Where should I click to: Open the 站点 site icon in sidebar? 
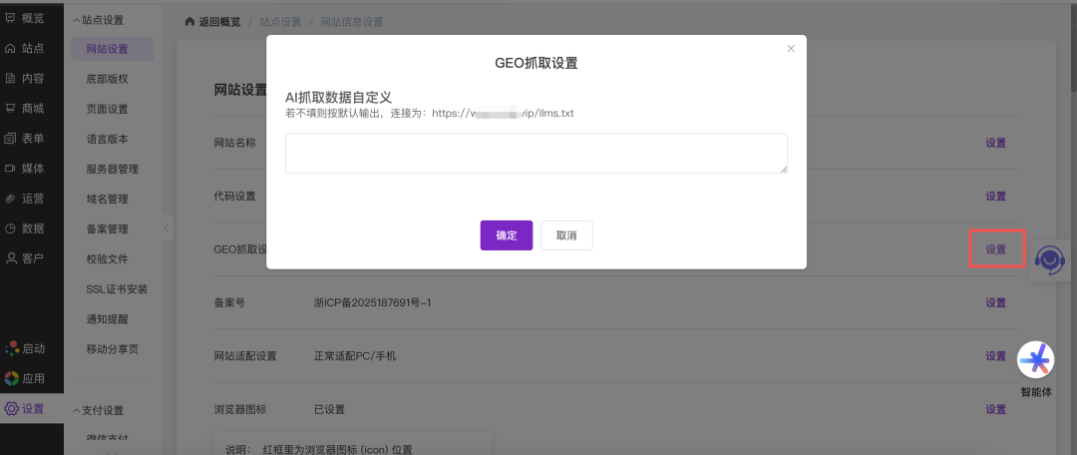coord(10,48)
